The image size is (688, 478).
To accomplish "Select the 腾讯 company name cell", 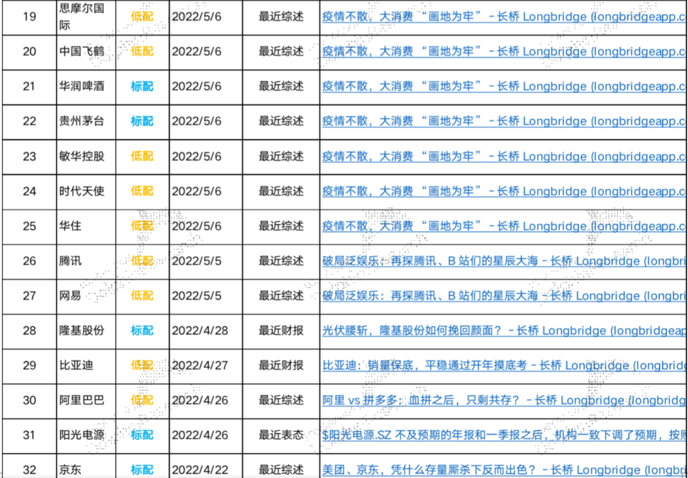I will click(x=86, y=262).
